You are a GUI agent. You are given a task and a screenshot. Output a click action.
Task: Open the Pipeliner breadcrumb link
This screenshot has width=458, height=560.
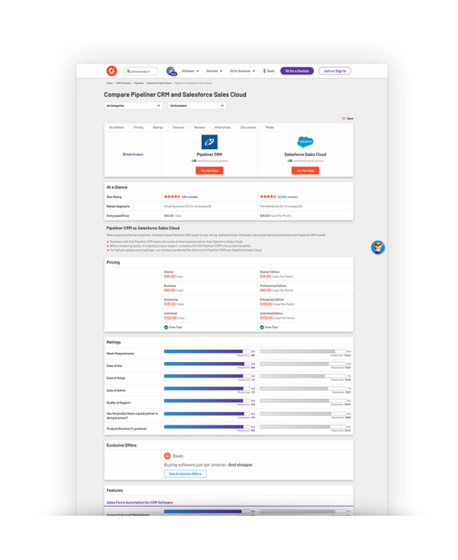coord(139,83)
